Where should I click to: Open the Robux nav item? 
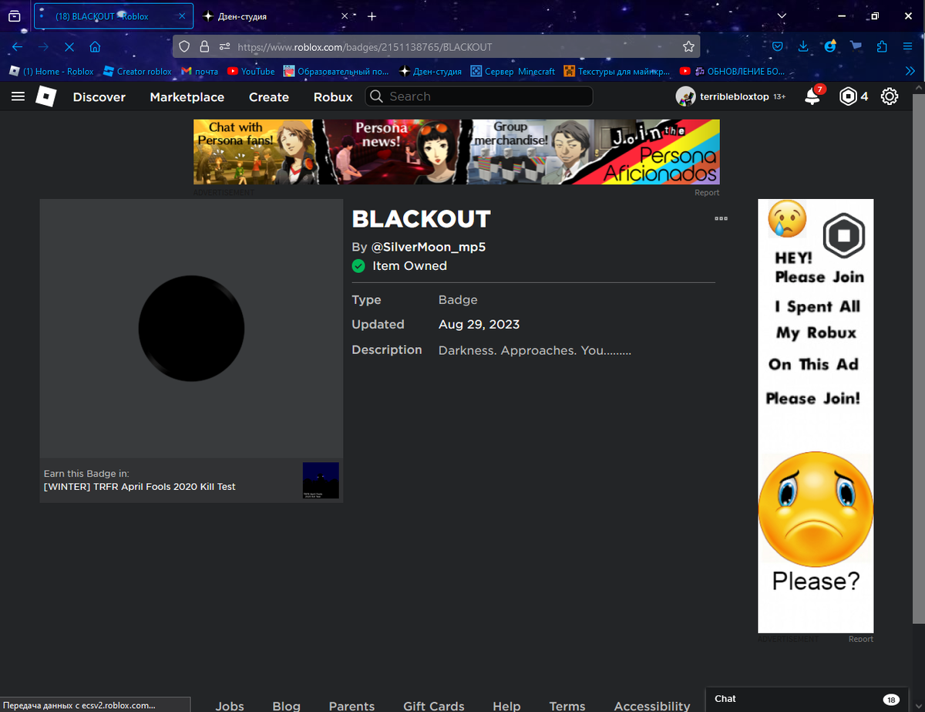333,97
